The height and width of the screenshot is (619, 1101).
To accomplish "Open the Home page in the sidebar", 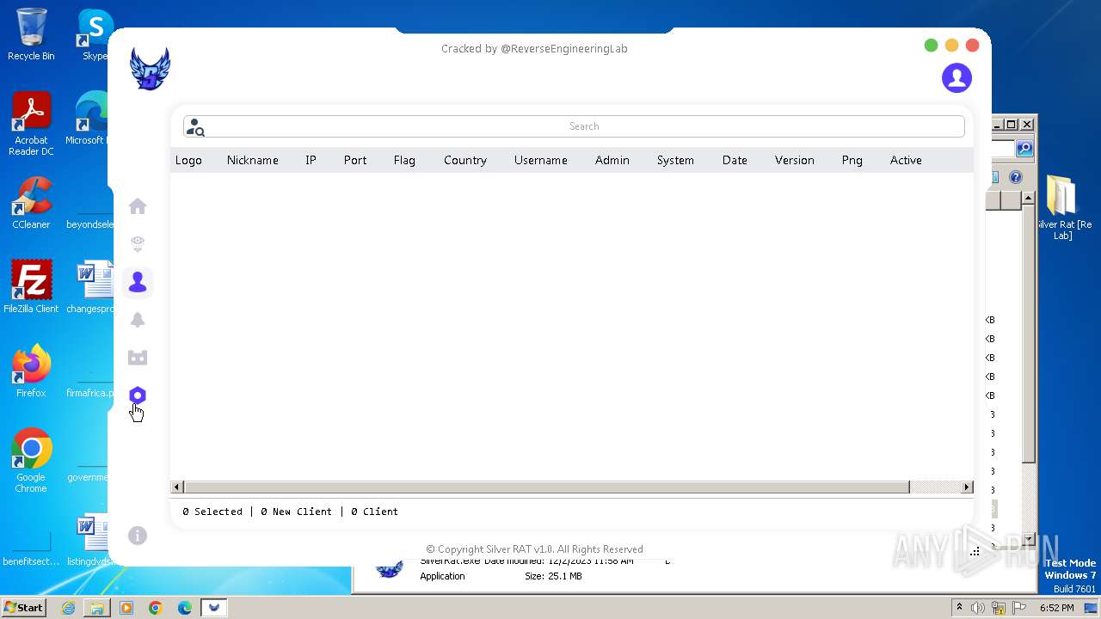I will pyautogui.click(x=138, y=206).
